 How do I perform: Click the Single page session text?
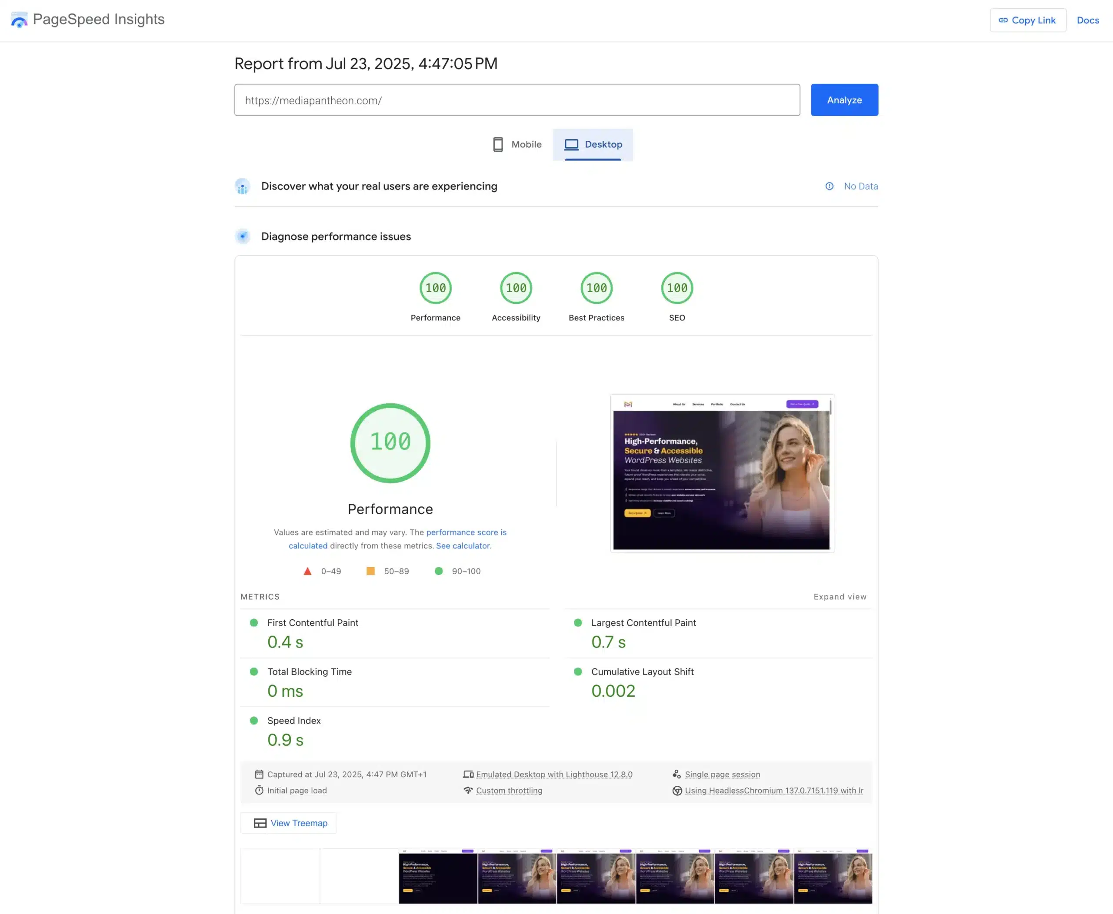[722, 774]
